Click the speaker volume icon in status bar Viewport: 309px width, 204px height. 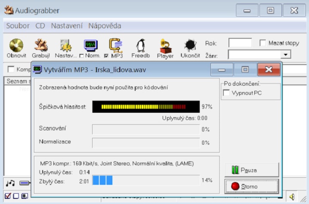tap(292, 197)
